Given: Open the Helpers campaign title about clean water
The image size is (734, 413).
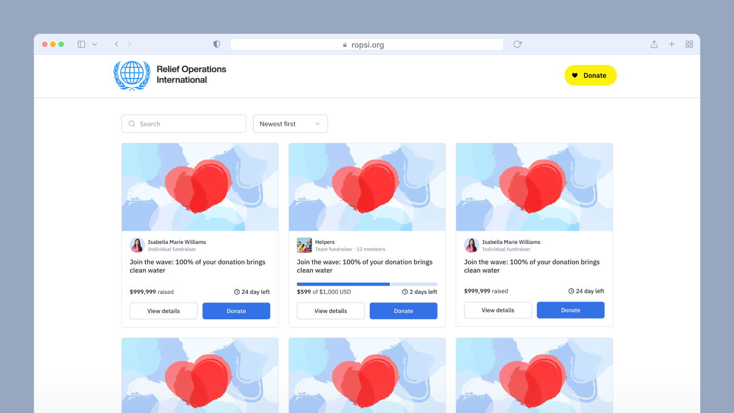Looking at the screenshot, I should point(365,266).
